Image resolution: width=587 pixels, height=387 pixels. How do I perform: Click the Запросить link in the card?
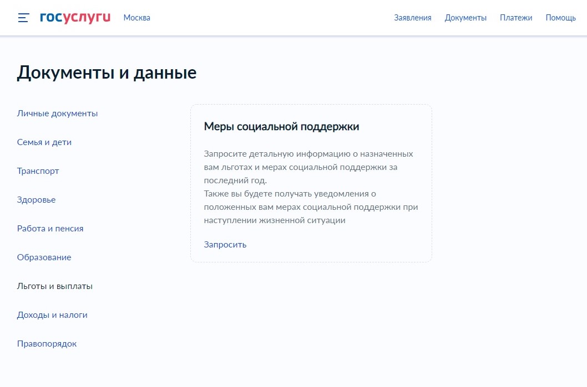click(x=225, y=245)
